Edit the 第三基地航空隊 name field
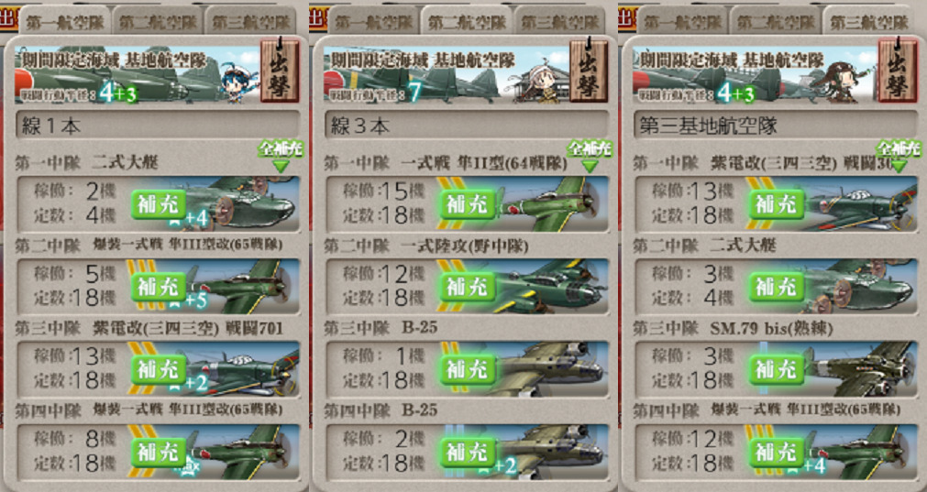The image size is (927, 492). click(x=776, y=126)
